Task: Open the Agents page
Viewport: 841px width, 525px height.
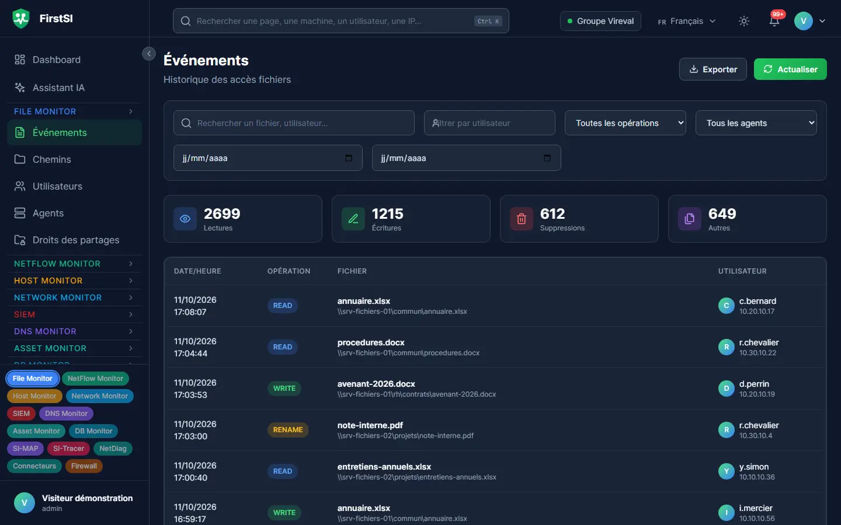Action: (74, 213)
